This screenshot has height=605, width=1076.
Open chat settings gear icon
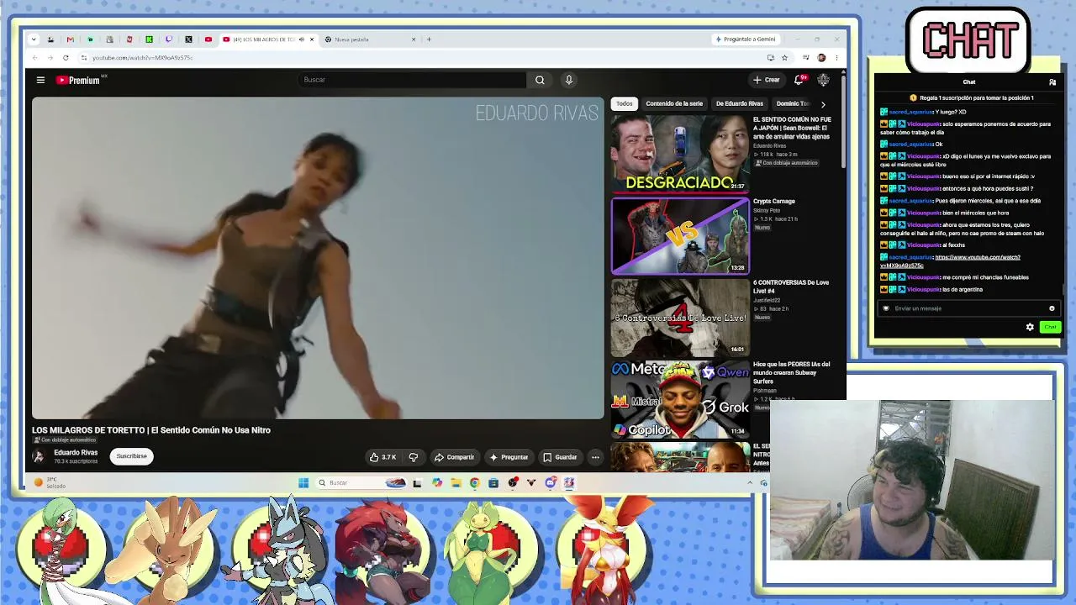[x=1030, y=327]
